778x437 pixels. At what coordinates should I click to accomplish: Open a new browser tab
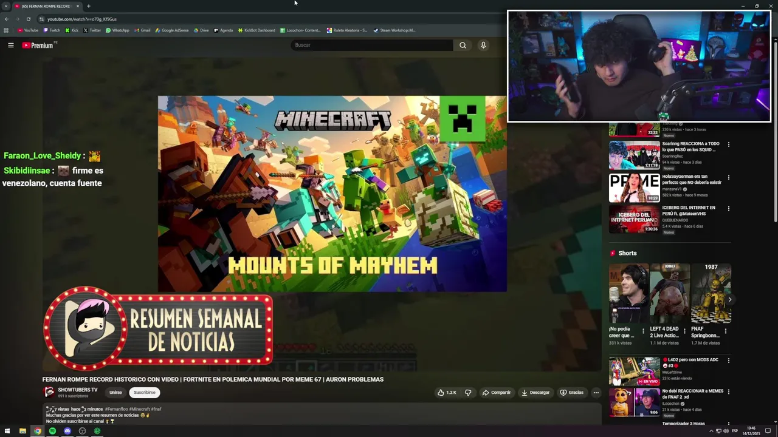click(x=89, y=6)
